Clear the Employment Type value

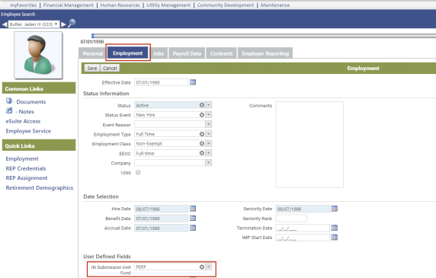202,134
